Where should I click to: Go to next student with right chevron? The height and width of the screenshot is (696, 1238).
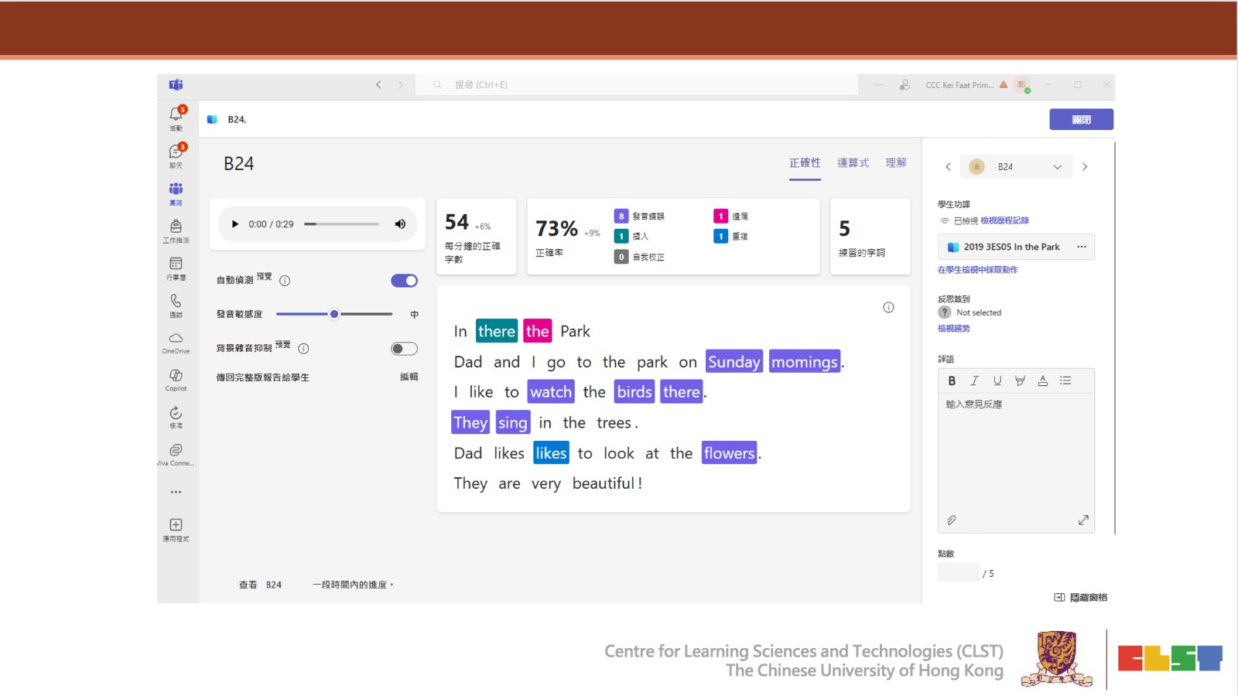[x=1085, y=167]
